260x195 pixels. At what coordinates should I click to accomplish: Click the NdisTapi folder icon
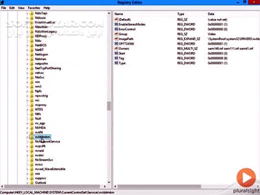31,13
